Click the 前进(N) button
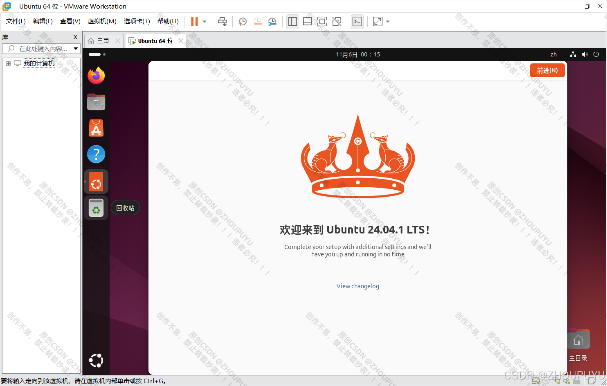Viewport: 607px width, 386px height. 547,70
